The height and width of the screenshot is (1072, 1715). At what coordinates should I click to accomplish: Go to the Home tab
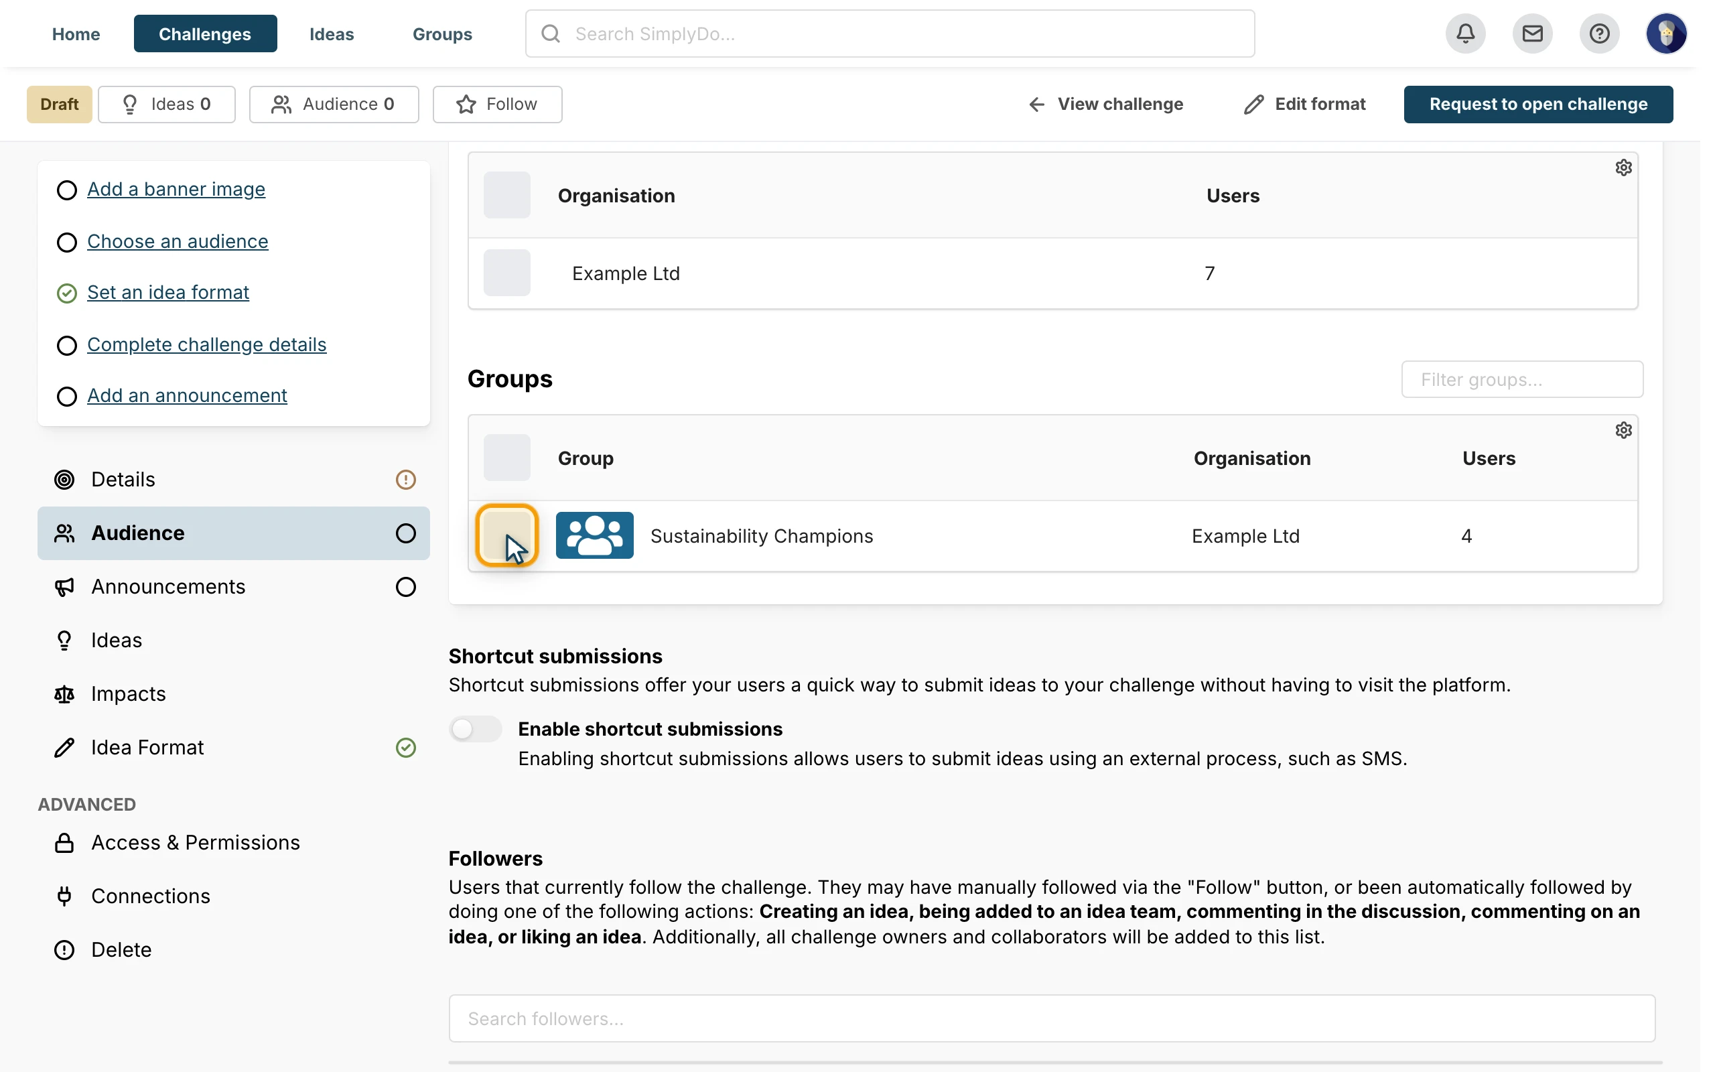click(76, 33)
